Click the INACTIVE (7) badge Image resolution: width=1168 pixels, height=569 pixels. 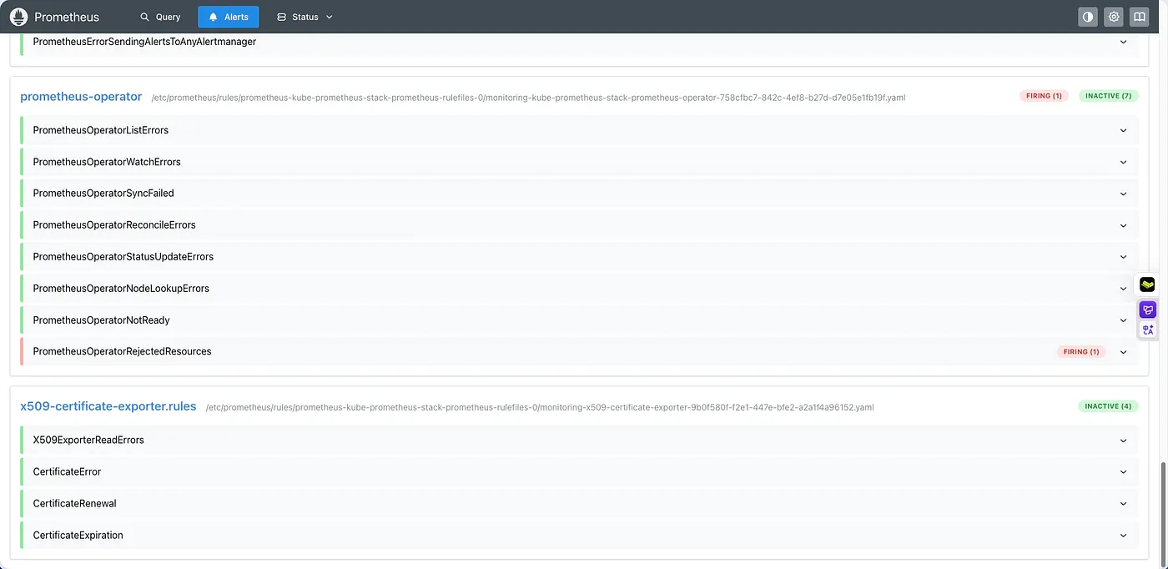[1108, 96]
